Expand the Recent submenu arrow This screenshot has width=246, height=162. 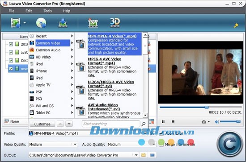point(72,36)
